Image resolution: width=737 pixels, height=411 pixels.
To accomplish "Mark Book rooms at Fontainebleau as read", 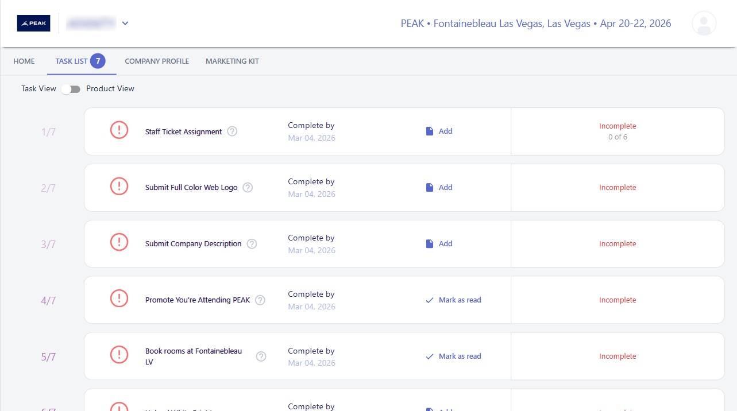I will tap(453, 356).
